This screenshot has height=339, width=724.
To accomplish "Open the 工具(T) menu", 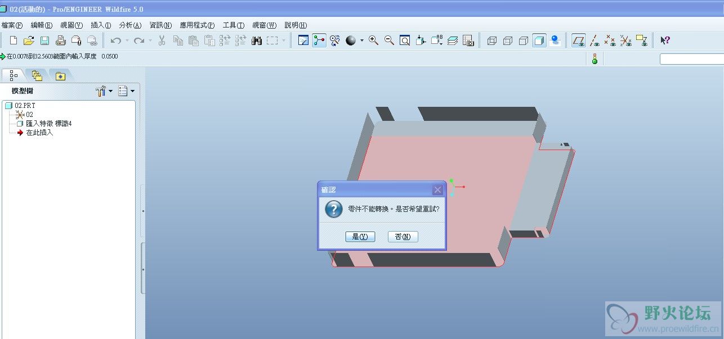I will click(x=234, y=25).
